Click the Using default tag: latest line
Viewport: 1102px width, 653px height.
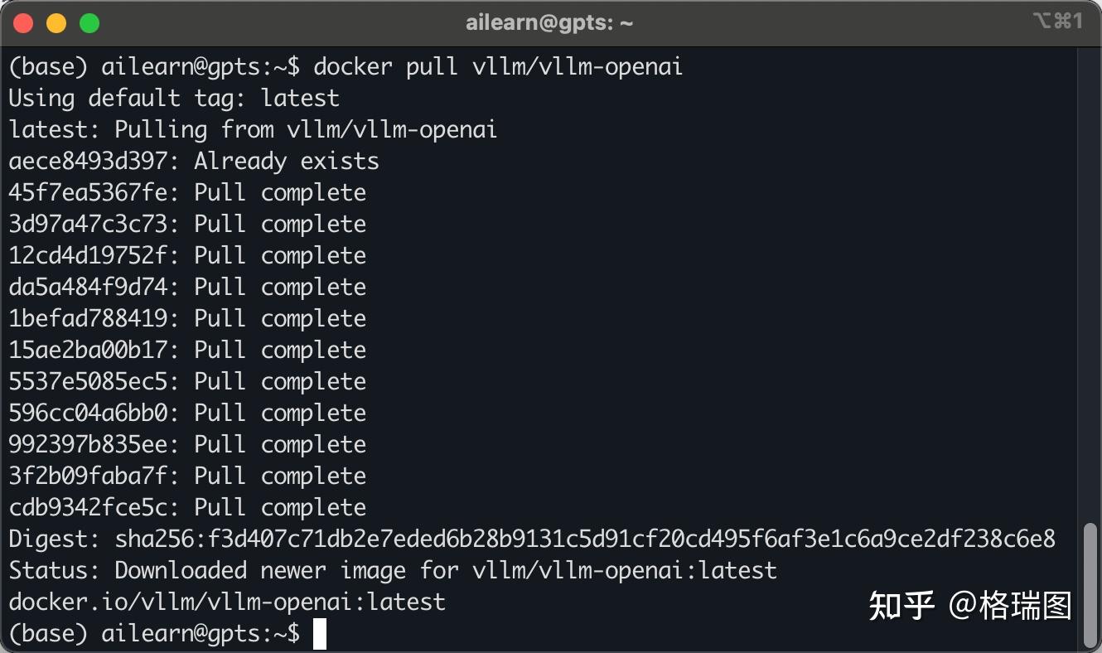coord(174,98)
